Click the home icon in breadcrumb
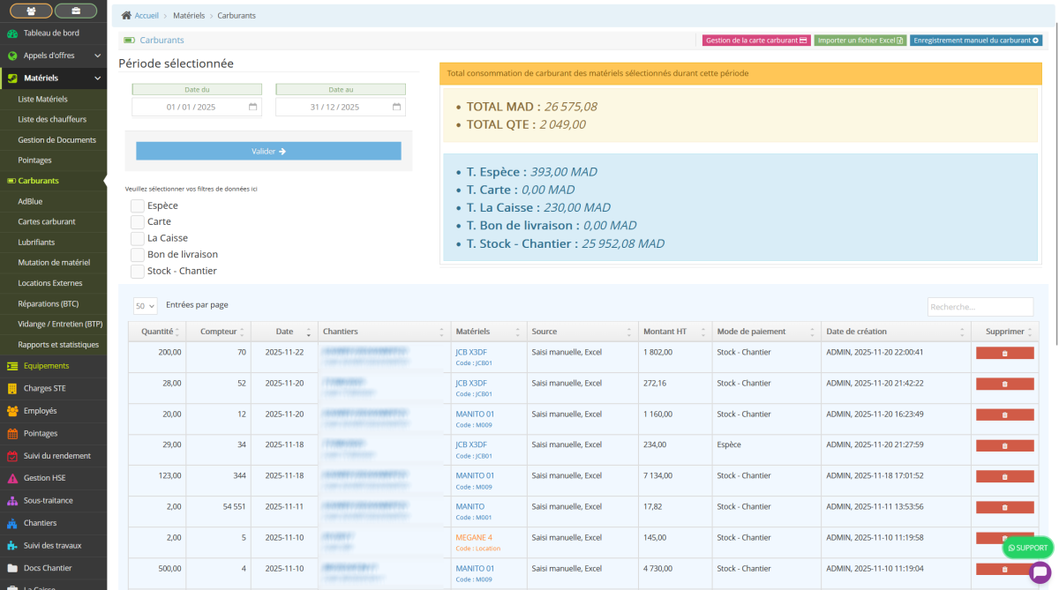The image size is (1059, 590). coord(127,16)
